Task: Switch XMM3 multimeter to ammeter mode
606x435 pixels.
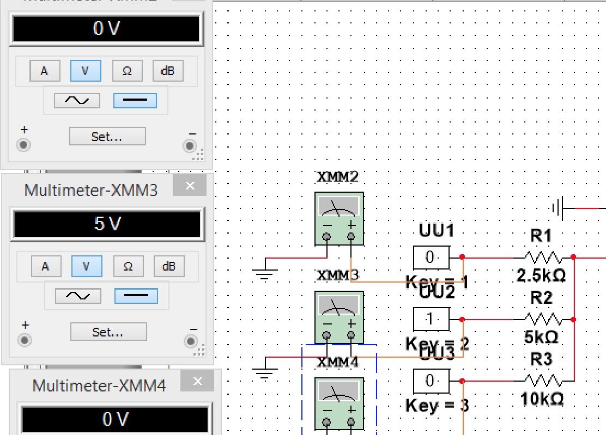Action: tap(45, 266)
